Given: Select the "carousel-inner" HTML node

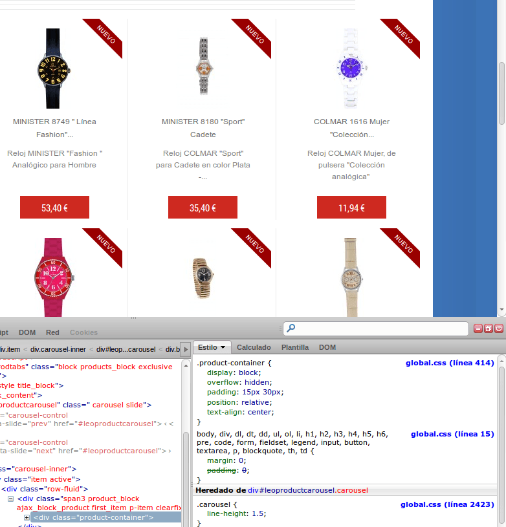Looking at the screenshot, I should click(38, 469).
